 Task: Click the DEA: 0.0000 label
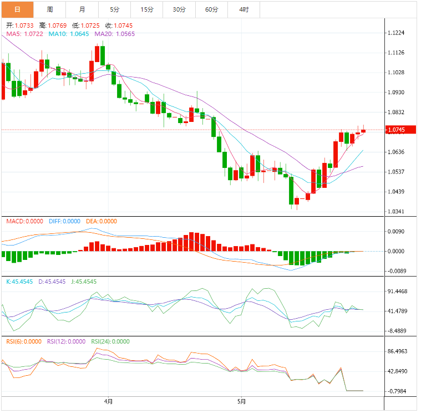tap(102, 221)
